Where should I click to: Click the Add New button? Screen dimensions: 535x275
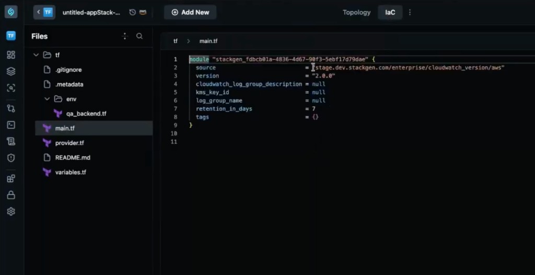190,12
